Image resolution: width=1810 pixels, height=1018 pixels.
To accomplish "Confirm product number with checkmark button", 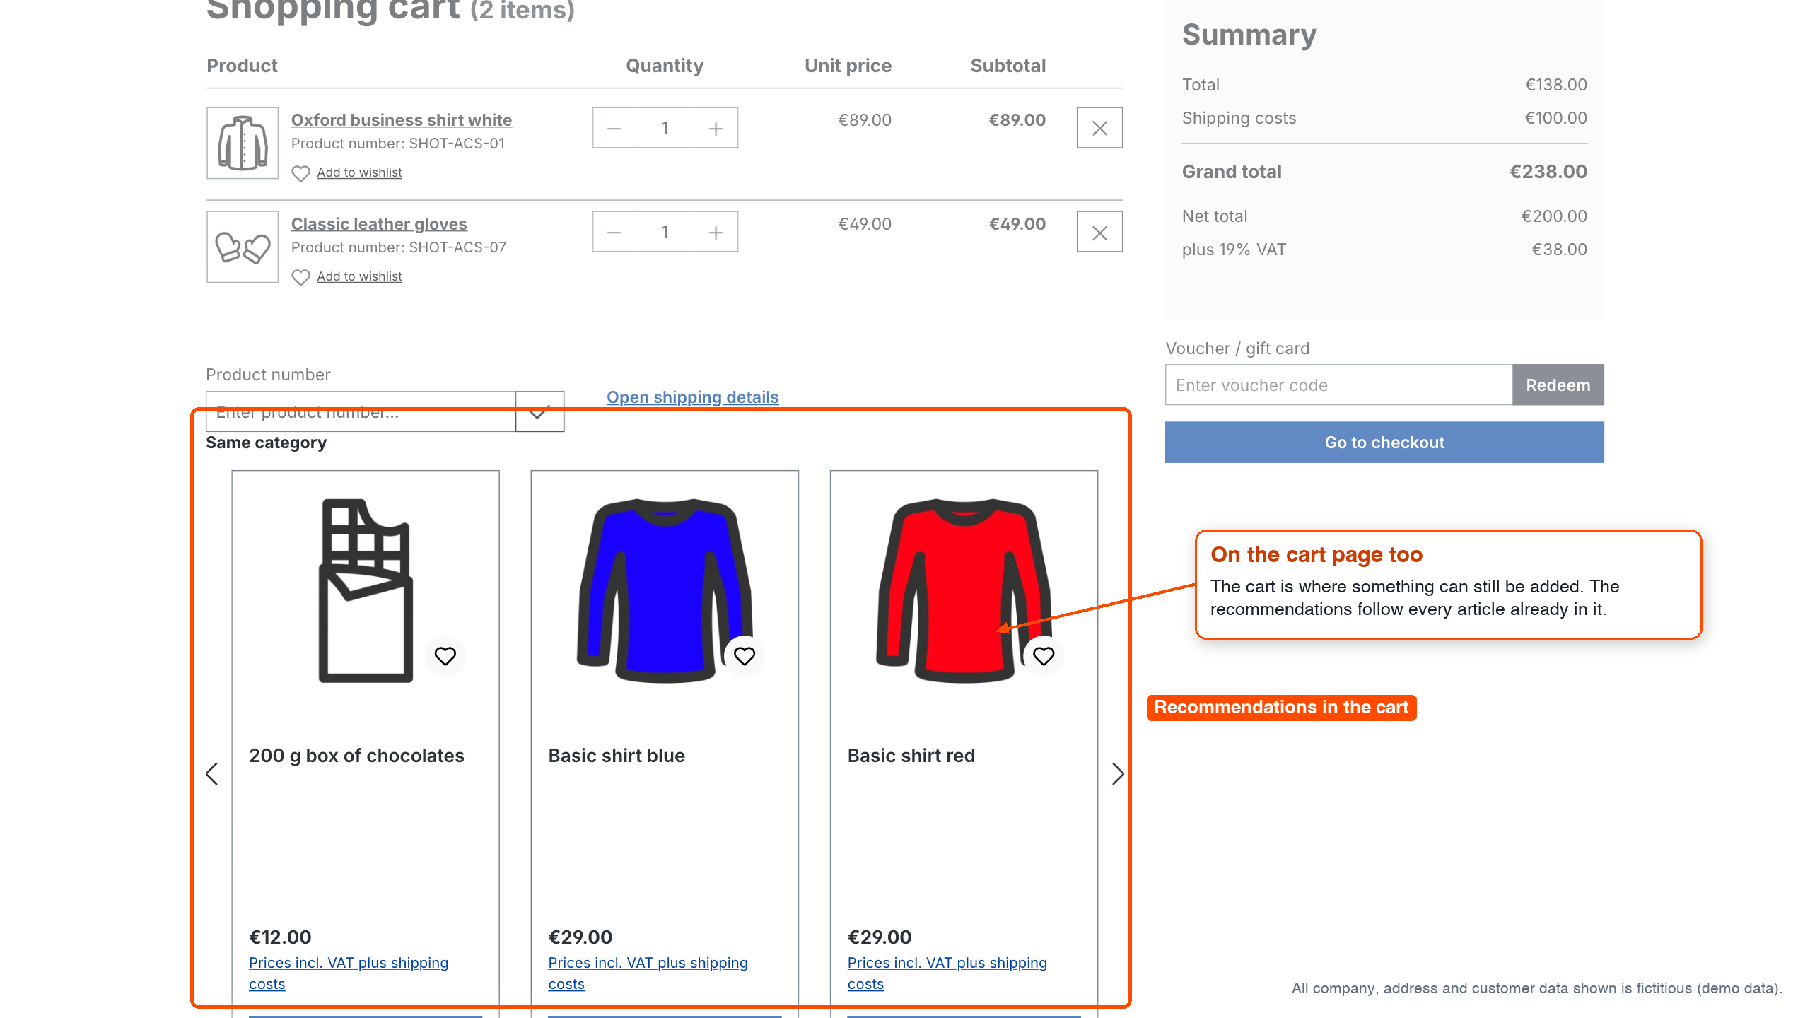I will (x=539, y=411).
